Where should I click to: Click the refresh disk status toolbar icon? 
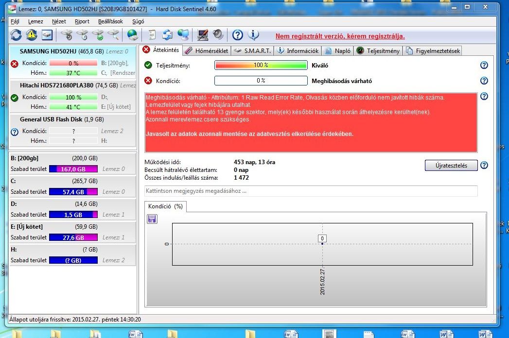tap(16, 34)
